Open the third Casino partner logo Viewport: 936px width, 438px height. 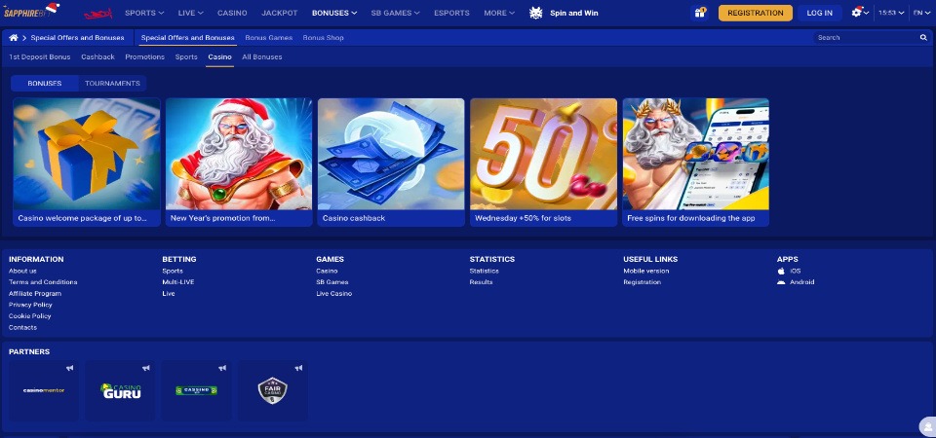196,390
